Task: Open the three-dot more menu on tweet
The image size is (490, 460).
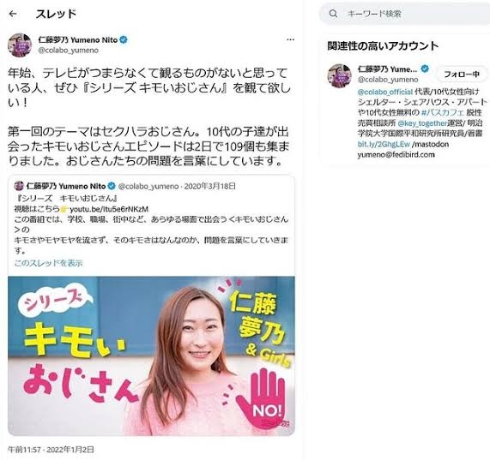Action: [x=290, y=39]
